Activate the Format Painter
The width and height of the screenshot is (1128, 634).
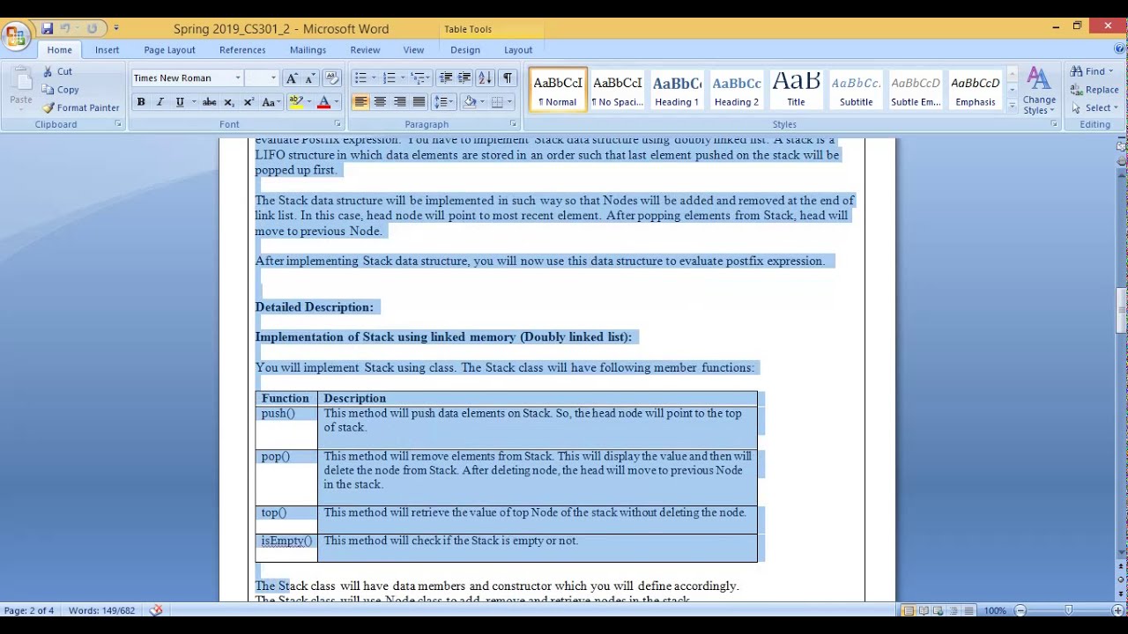pos(80,107)
